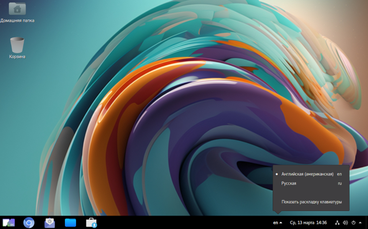This screenshot has width=368, height=229.
Task: Select the Английская (американская) keyboard layout
Action: 307,174
